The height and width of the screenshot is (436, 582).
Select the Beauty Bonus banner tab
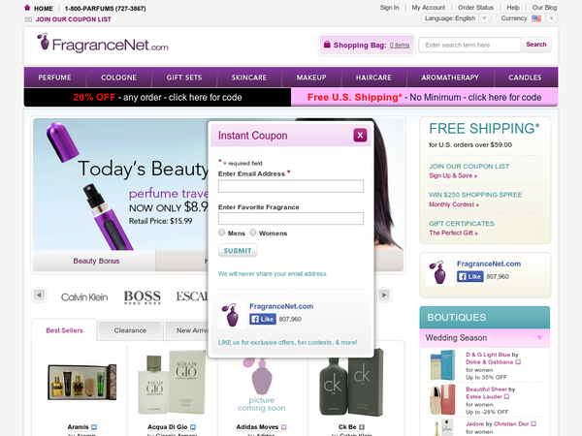[96, 261]
